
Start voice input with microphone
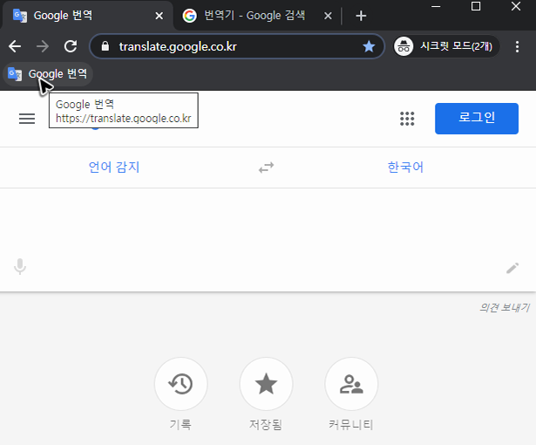point(20,267)
